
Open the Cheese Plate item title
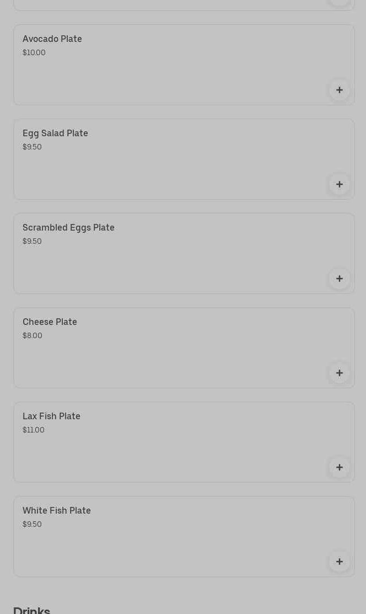(50, 322)
